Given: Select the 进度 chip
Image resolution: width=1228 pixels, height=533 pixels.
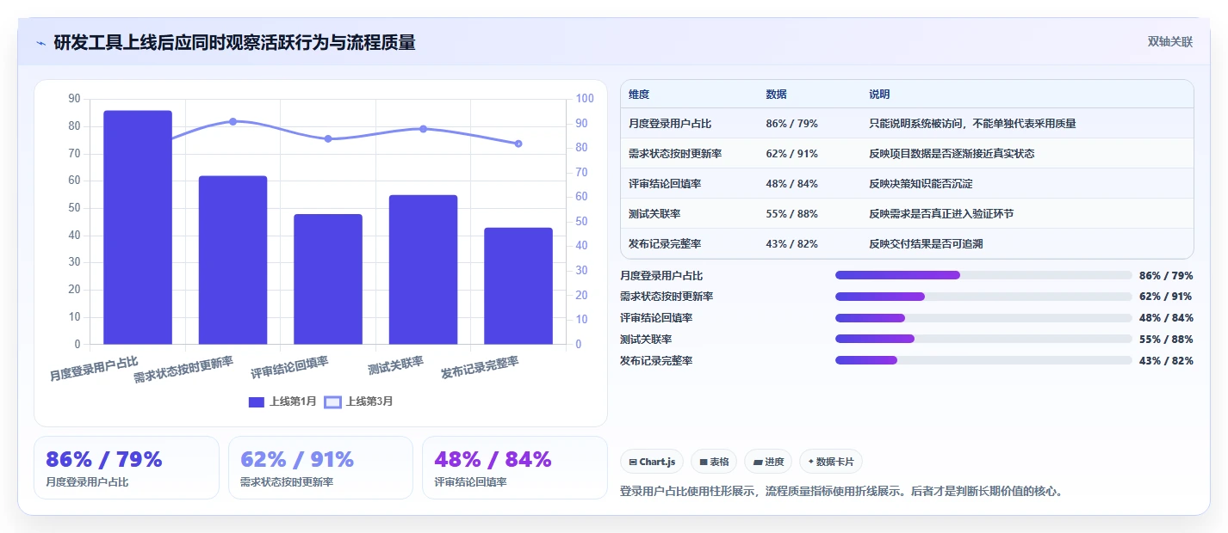Looking at the screenshot, I should click(x=768, y=462).
